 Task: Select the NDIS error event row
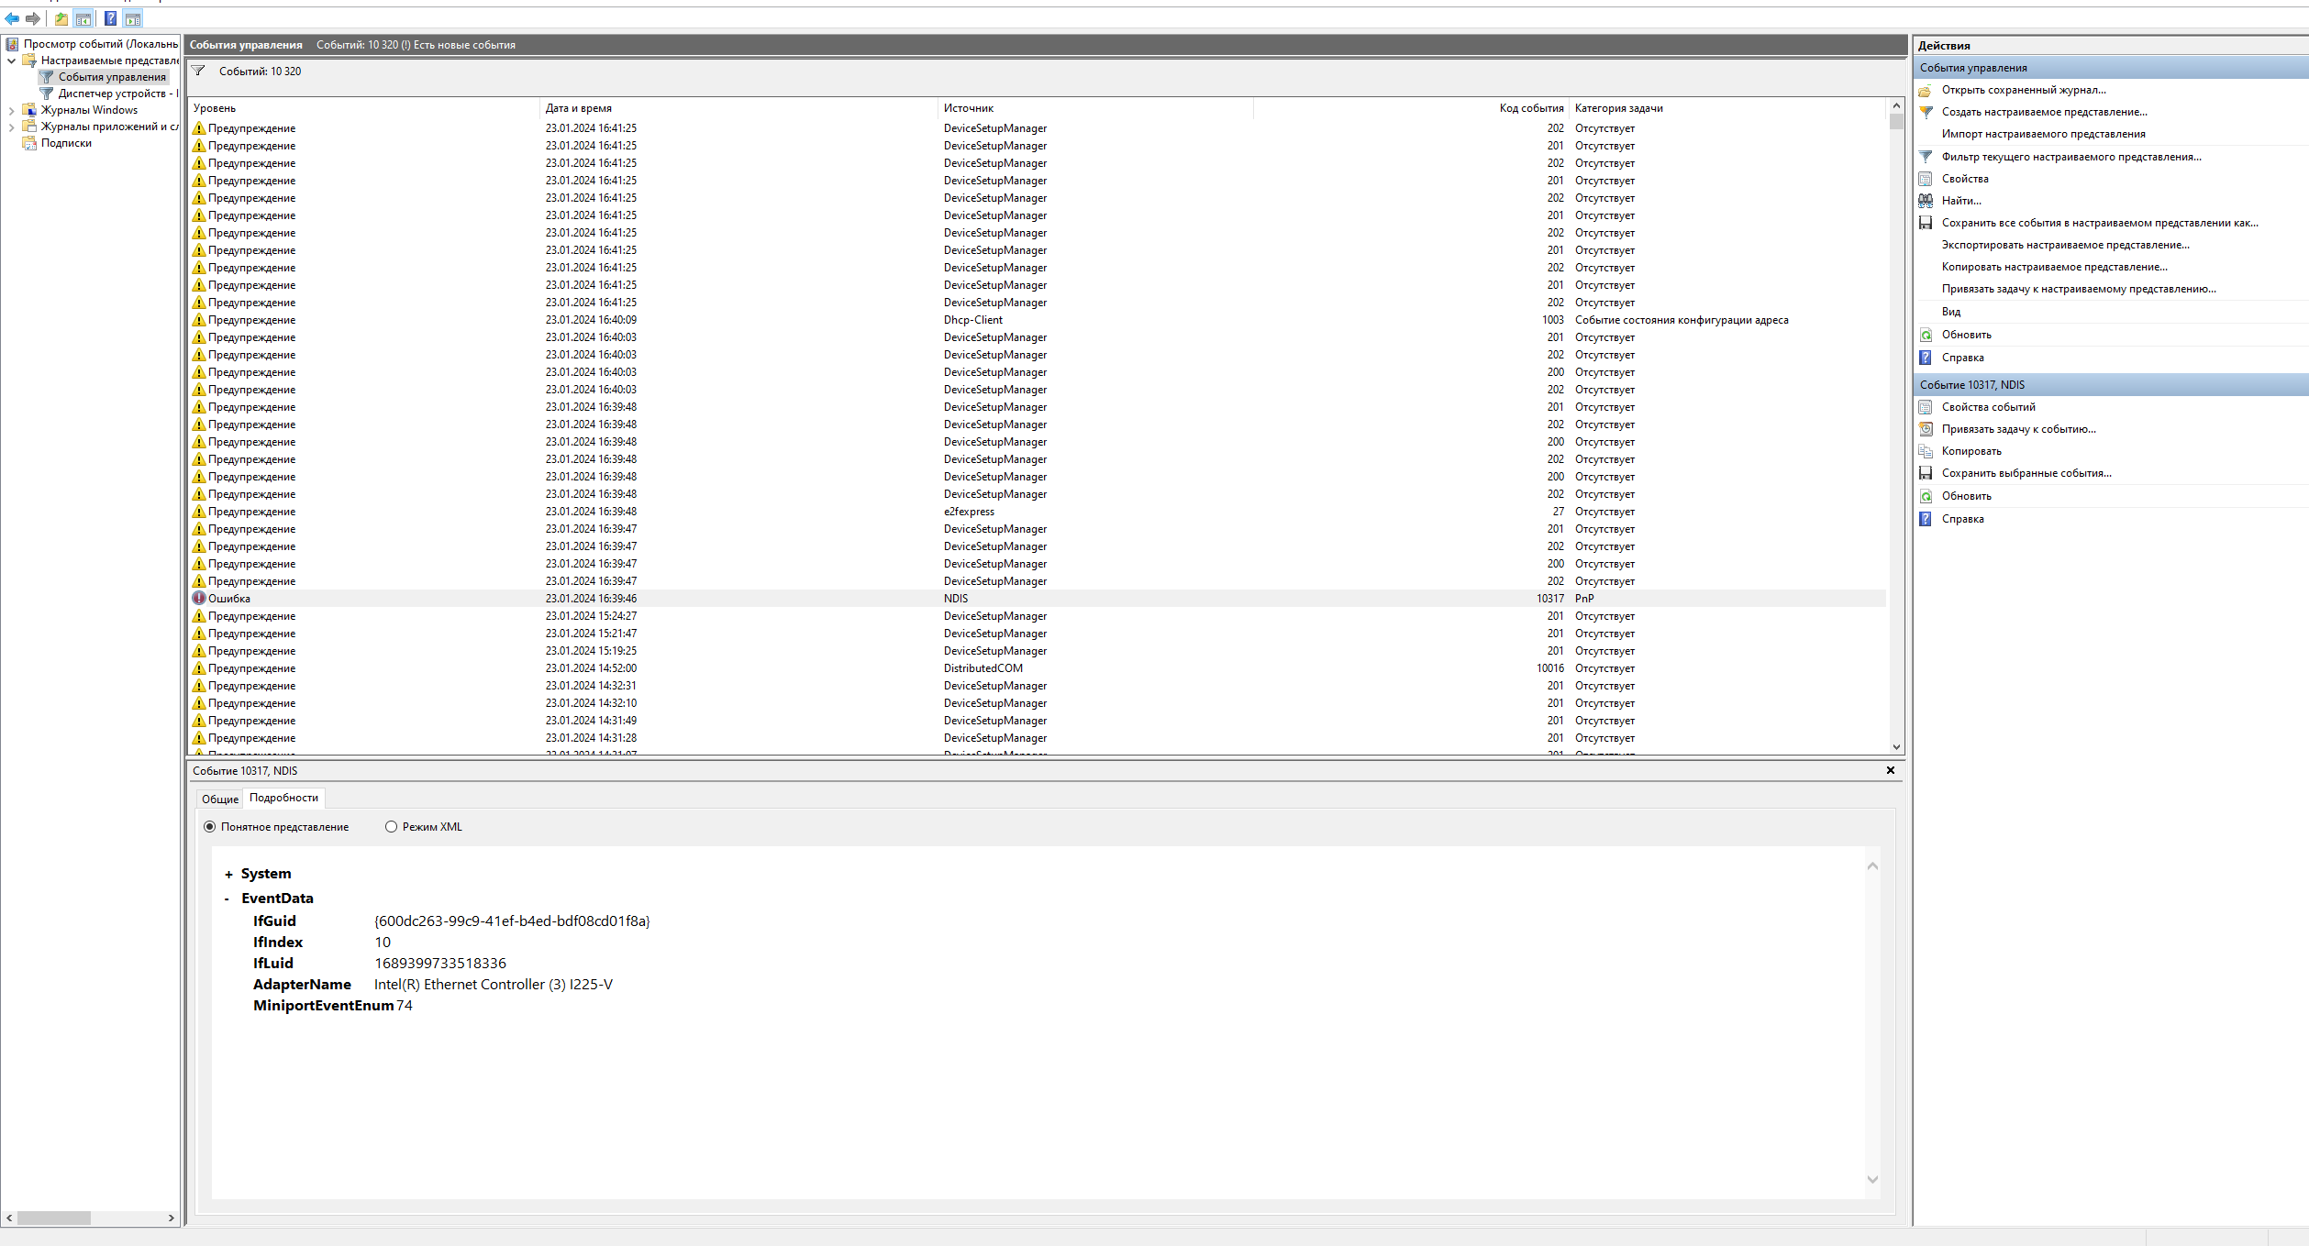(x=1037, y=599)
